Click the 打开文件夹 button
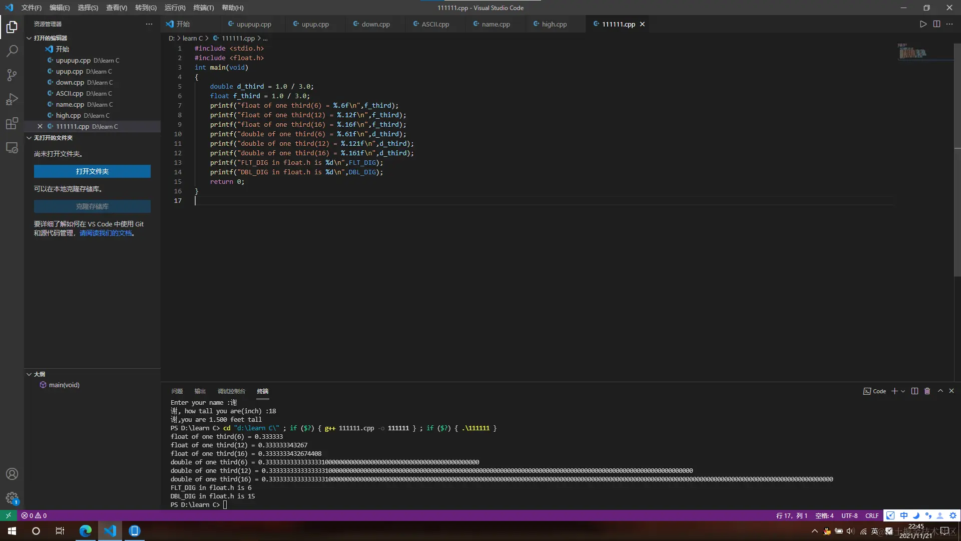Screen dimensions: 961x541 [x=92, y=171]
